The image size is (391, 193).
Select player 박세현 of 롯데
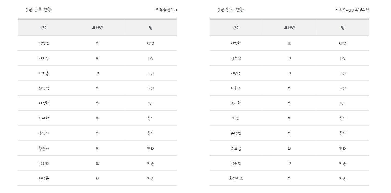coord(44,118)
